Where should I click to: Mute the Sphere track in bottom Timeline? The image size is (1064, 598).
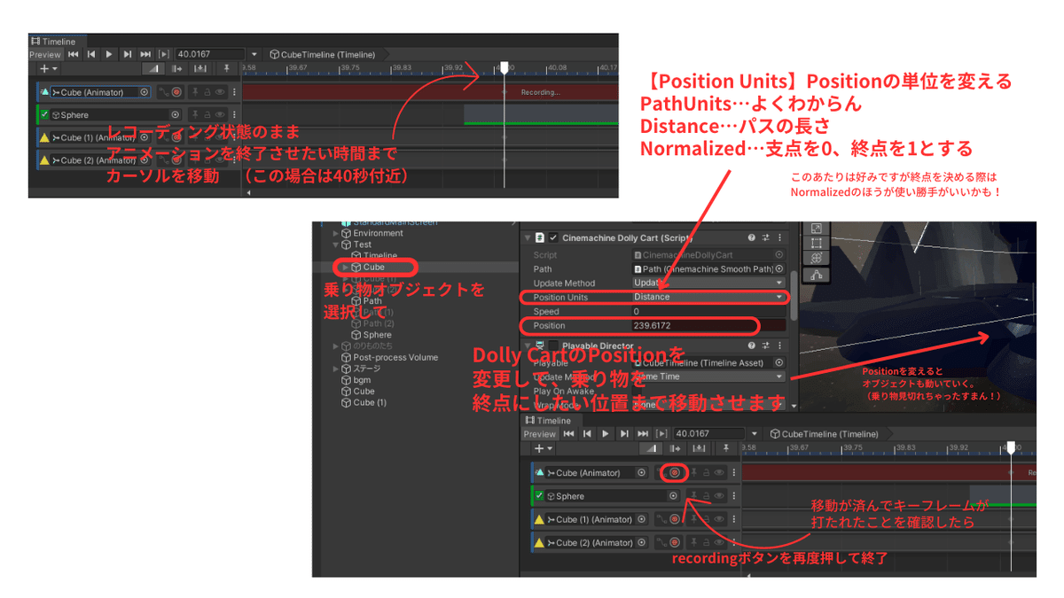[719, 496]
